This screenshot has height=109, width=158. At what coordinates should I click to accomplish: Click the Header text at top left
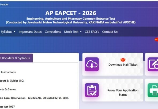pyautogui.click(x=4, y=5)
